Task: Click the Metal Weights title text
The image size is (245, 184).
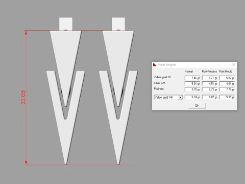Action: 167,65
